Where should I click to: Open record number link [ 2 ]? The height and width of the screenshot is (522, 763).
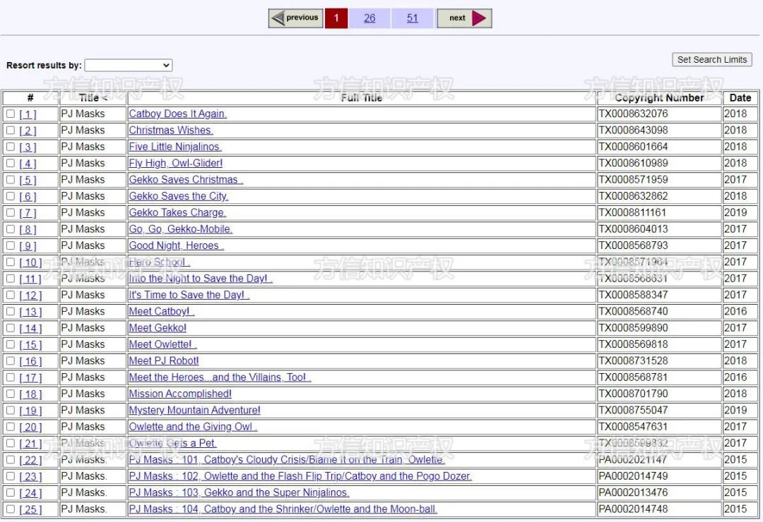point(28,130)
